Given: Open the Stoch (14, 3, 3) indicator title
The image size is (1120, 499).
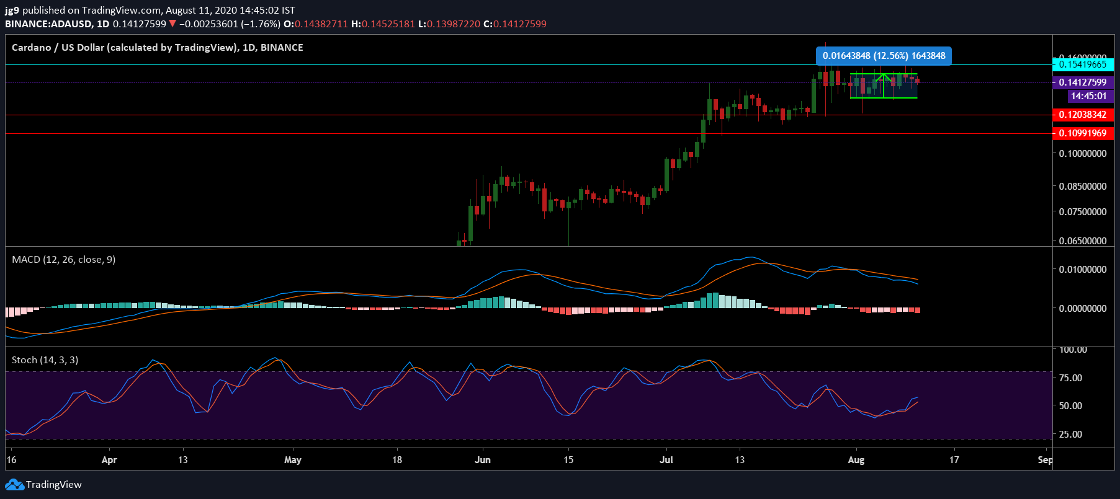Looking at the screenshot, I should 45,360.
